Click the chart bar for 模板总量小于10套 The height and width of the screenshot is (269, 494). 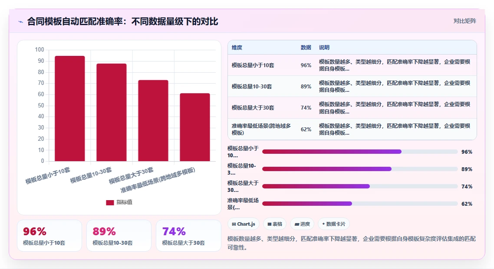(69, 109)
